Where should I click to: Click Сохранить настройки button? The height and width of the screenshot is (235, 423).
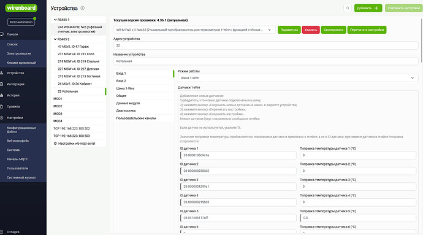pos(403,8)
